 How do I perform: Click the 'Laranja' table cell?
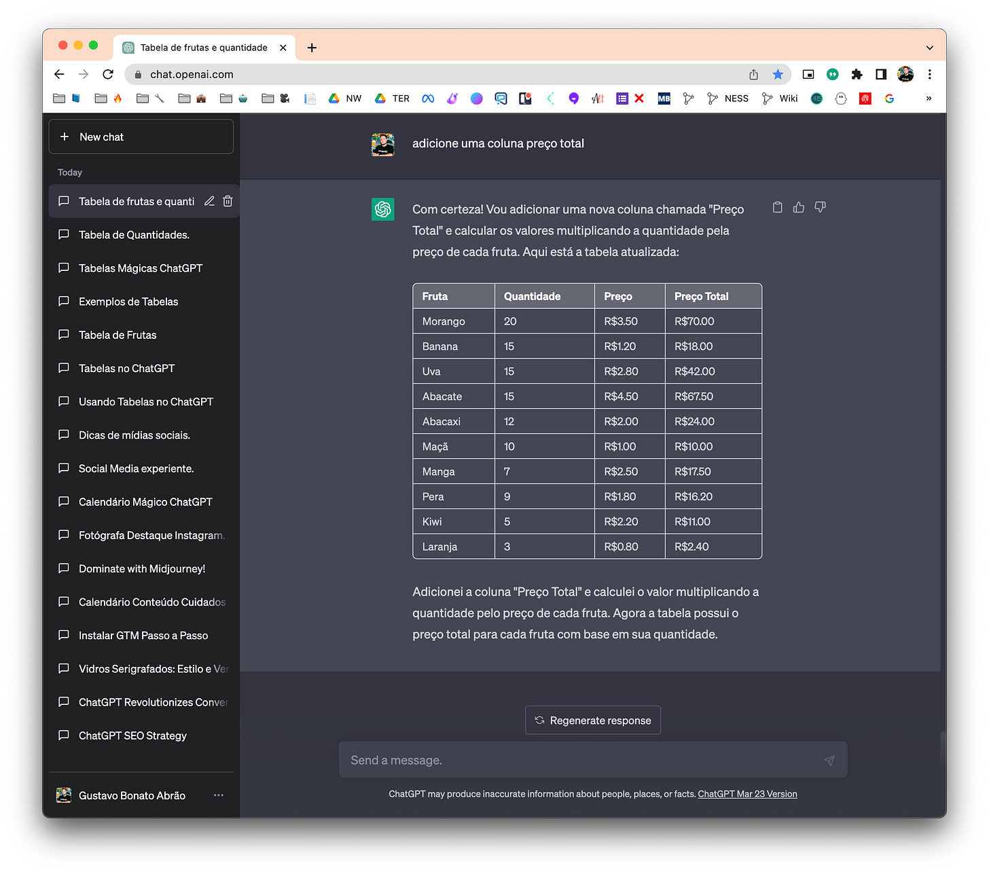tap(454, 547)
